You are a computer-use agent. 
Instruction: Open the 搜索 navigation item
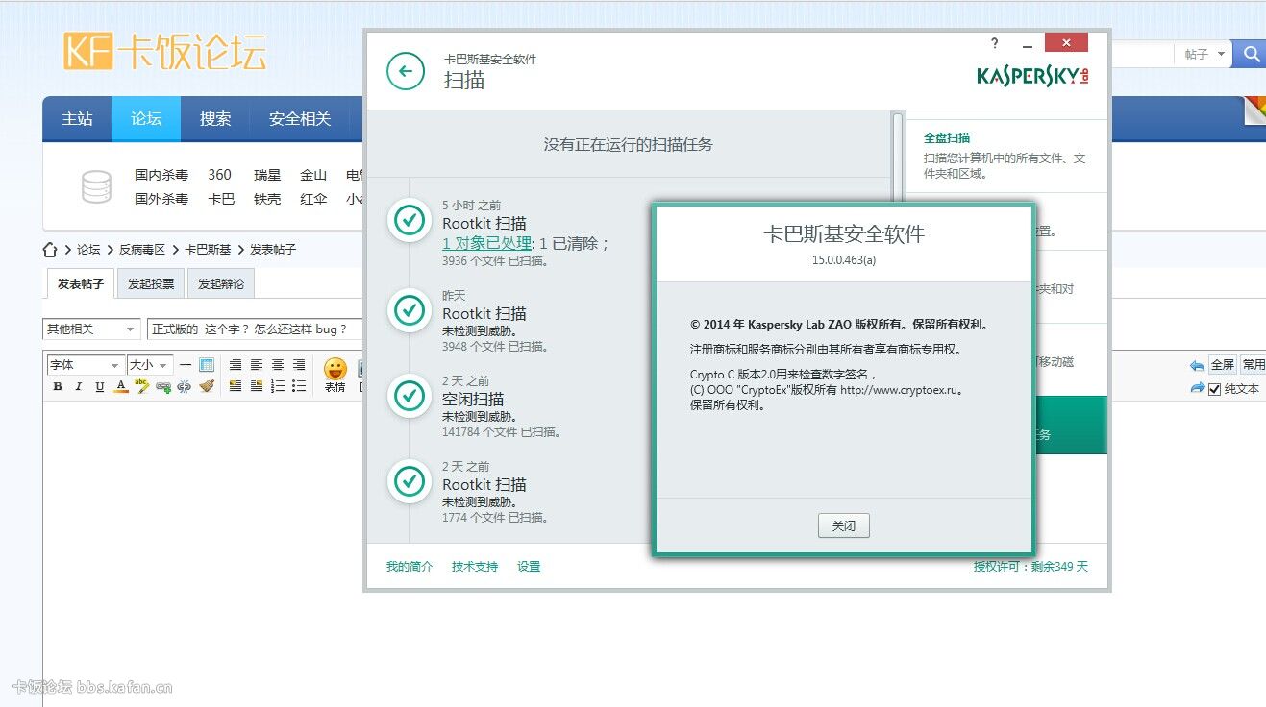point(215,119)
